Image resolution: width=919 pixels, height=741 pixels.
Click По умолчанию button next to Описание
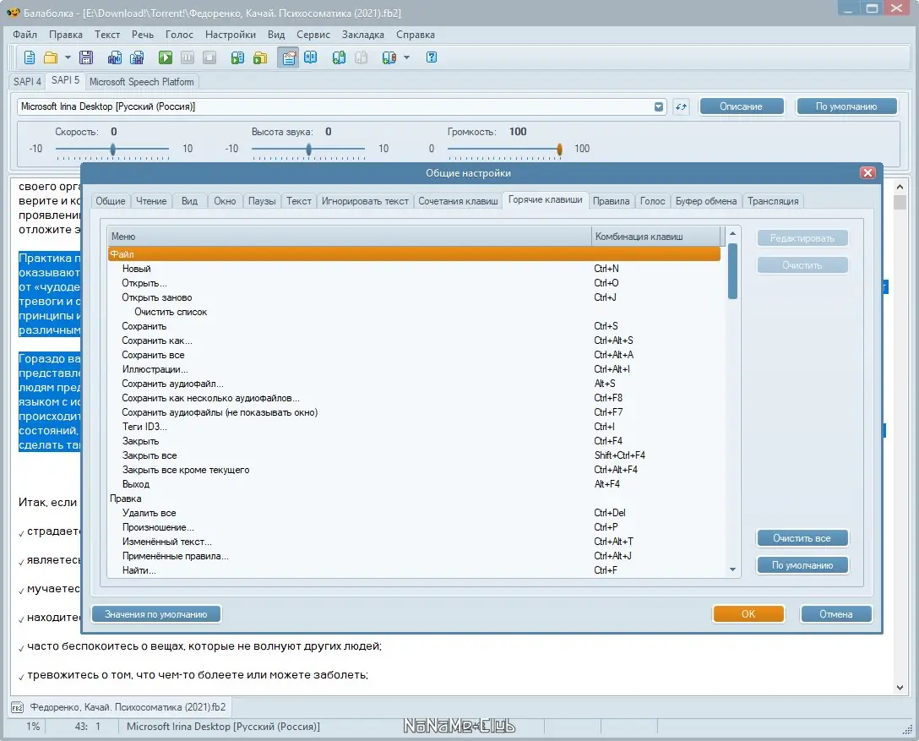(846, 106)
